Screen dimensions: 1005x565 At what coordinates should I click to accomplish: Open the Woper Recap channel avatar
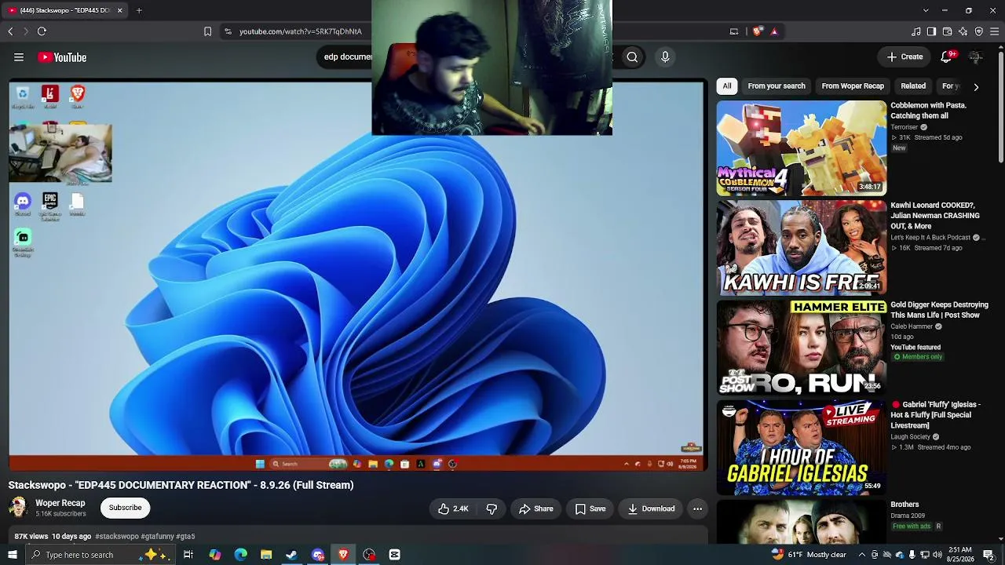(17, 508)
